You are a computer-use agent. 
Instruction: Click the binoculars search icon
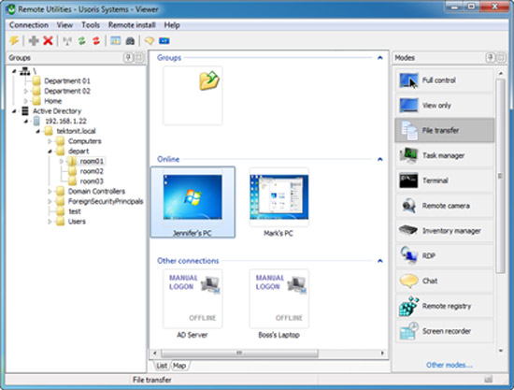click(x=130, y=40)
